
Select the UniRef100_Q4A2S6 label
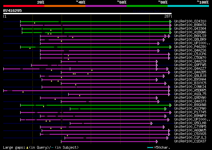click(x=190, y=51)
